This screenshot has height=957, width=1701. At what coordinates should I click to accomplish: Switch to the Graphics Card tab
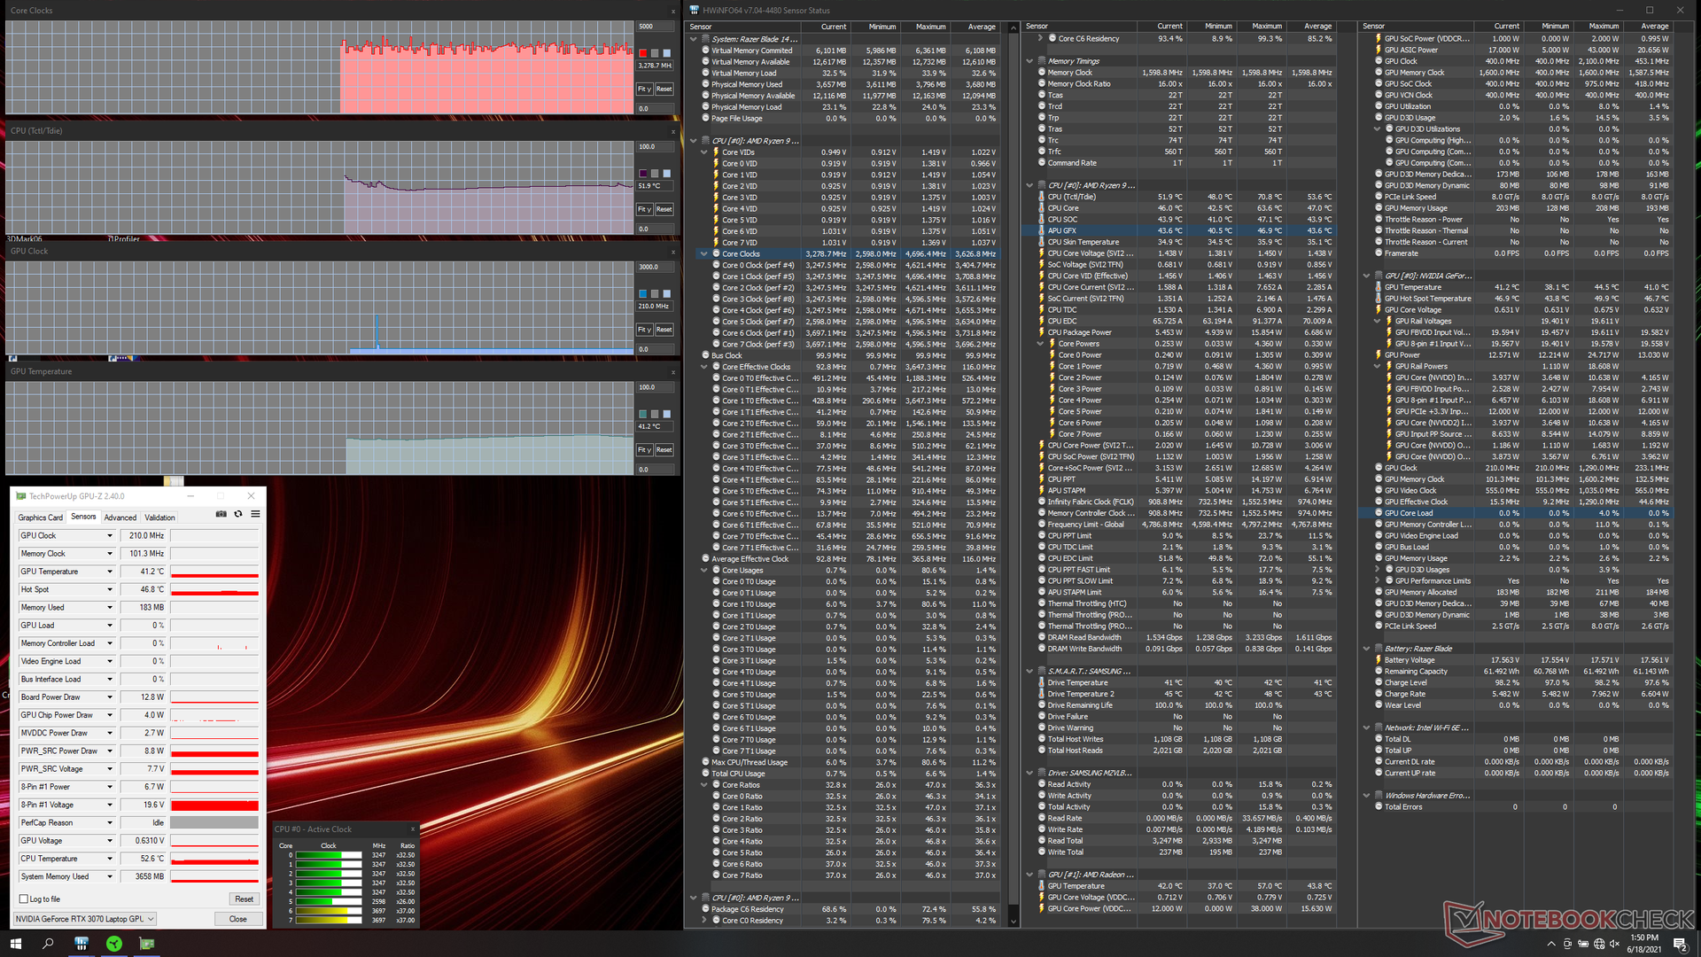click(41, 517)
